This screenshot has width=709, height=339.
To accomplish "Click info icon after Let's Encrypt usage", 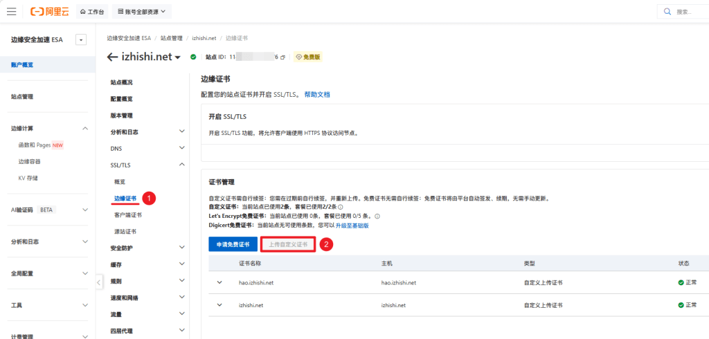I will [377, 216].
